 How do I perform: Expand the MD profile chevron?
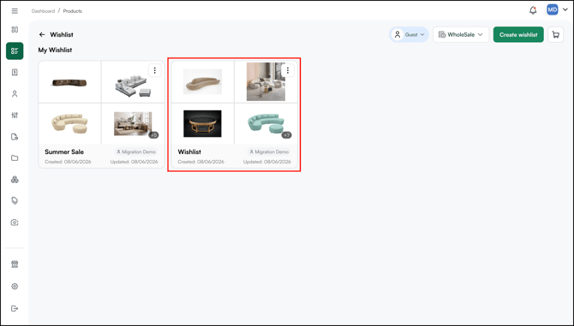click(565, 10)
